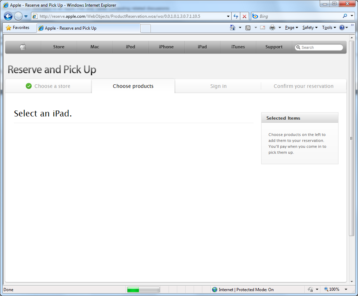Click the Internet Explorer title bar icon

point(6,5)
